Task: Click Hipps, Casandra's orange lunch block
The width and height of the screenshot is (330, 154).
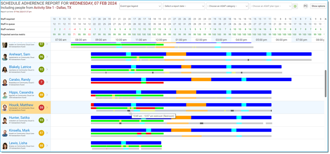Action: pyautogui.click(x=186, y=92)
